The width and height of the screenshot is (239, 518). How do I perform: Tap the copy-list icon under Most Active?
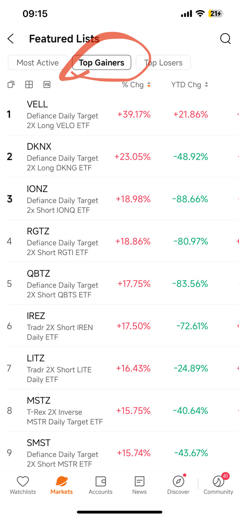pos(11,85)
